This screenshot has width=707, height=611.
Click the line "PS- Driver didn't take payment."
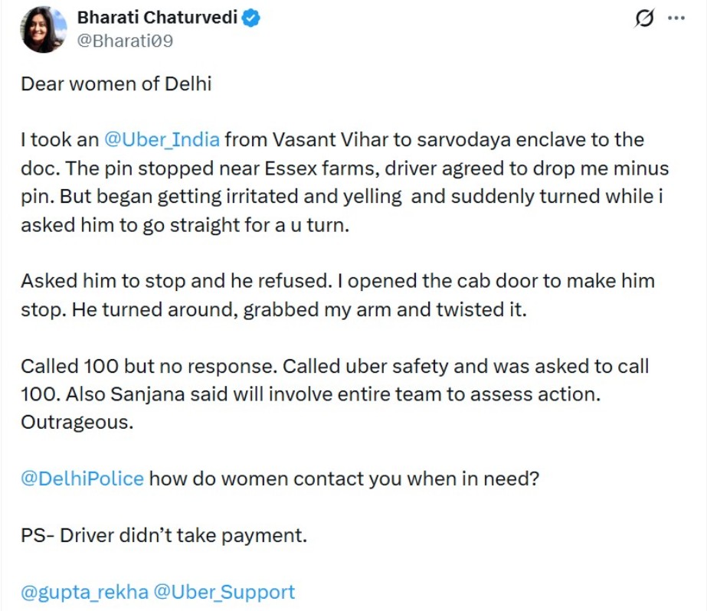(x=164, y=535)
